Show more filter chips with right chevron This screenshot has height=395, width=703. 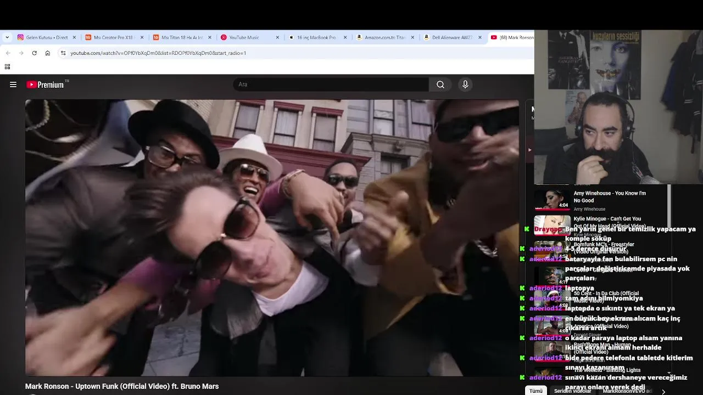pyautogui.click(x=663, y=391)
